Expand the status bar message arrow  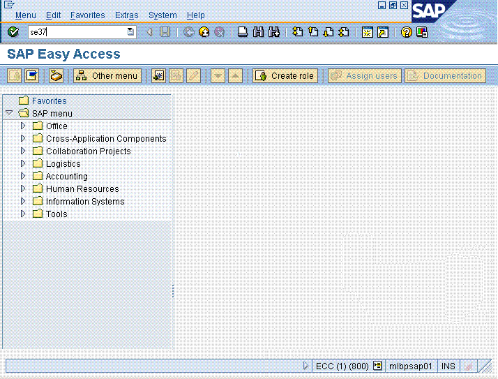point(305,366)
